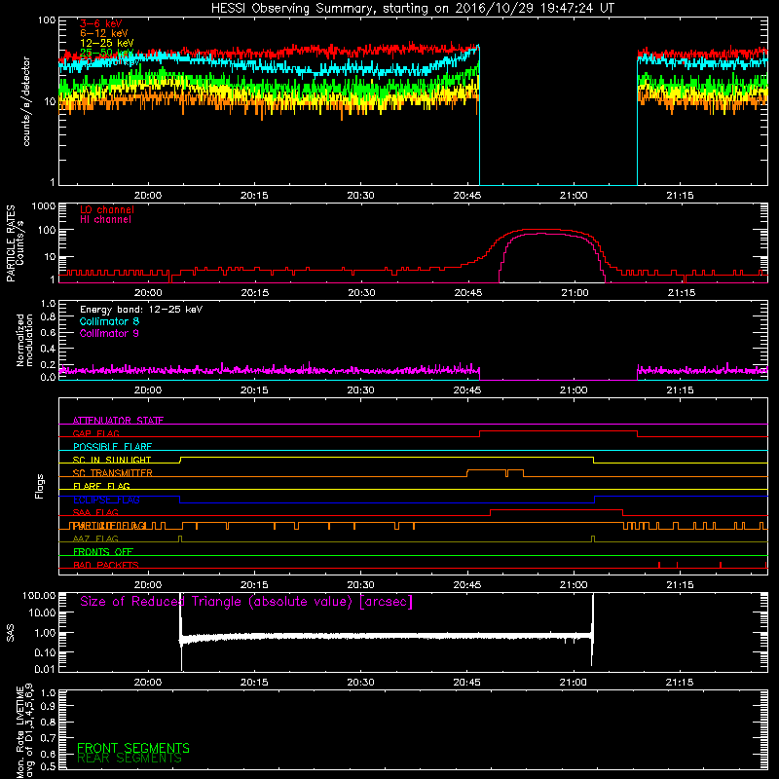Image resolution: width=779 pixels, height=779 pixels.
Task: Click the SC_TRANSMITTER flag label
Action: pyautogui.click(x=112, y=473)
